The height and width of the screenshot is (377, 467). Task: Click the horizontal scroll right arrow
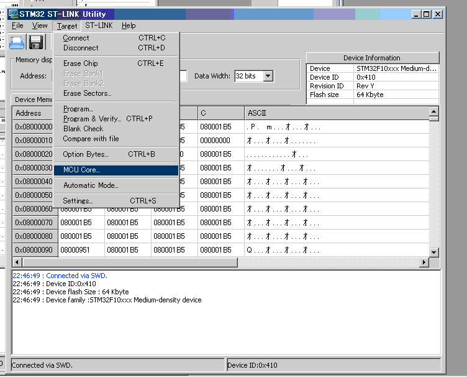(x=424, y=263)
